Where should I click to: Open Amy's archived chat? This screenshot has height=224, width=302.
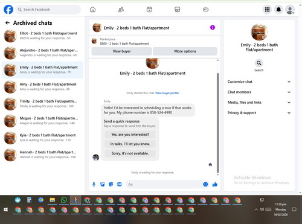point(42,87)
